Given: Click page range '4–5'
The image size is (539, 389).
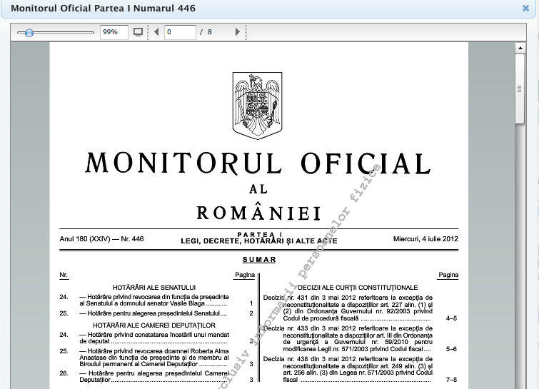Looking at the screenshot, I should click(451, 318).
